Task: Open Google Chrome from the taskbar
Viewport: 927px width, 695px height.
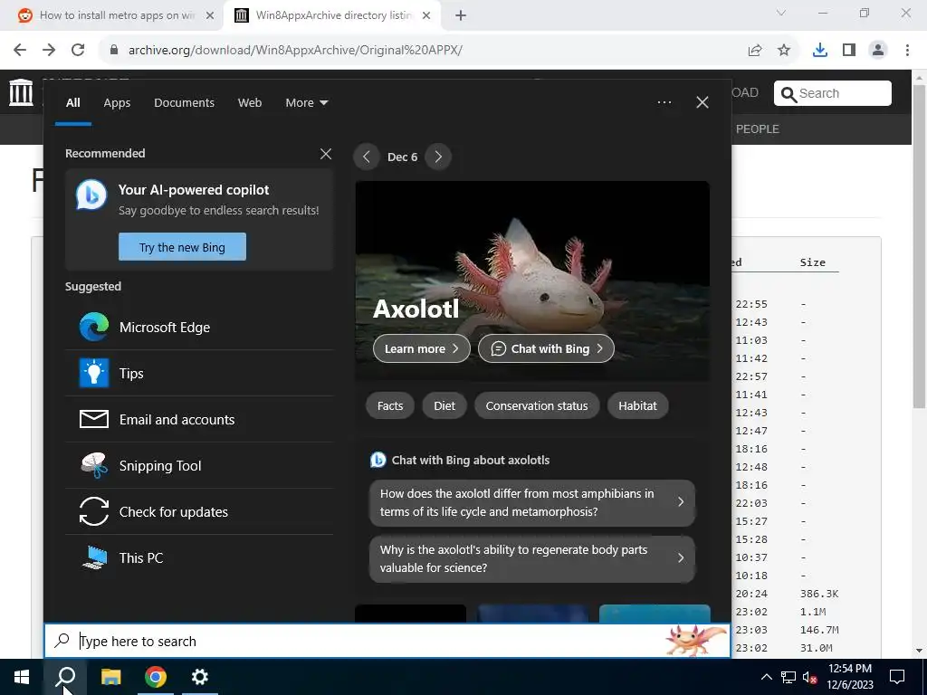Action: click(x=156, y=677)
